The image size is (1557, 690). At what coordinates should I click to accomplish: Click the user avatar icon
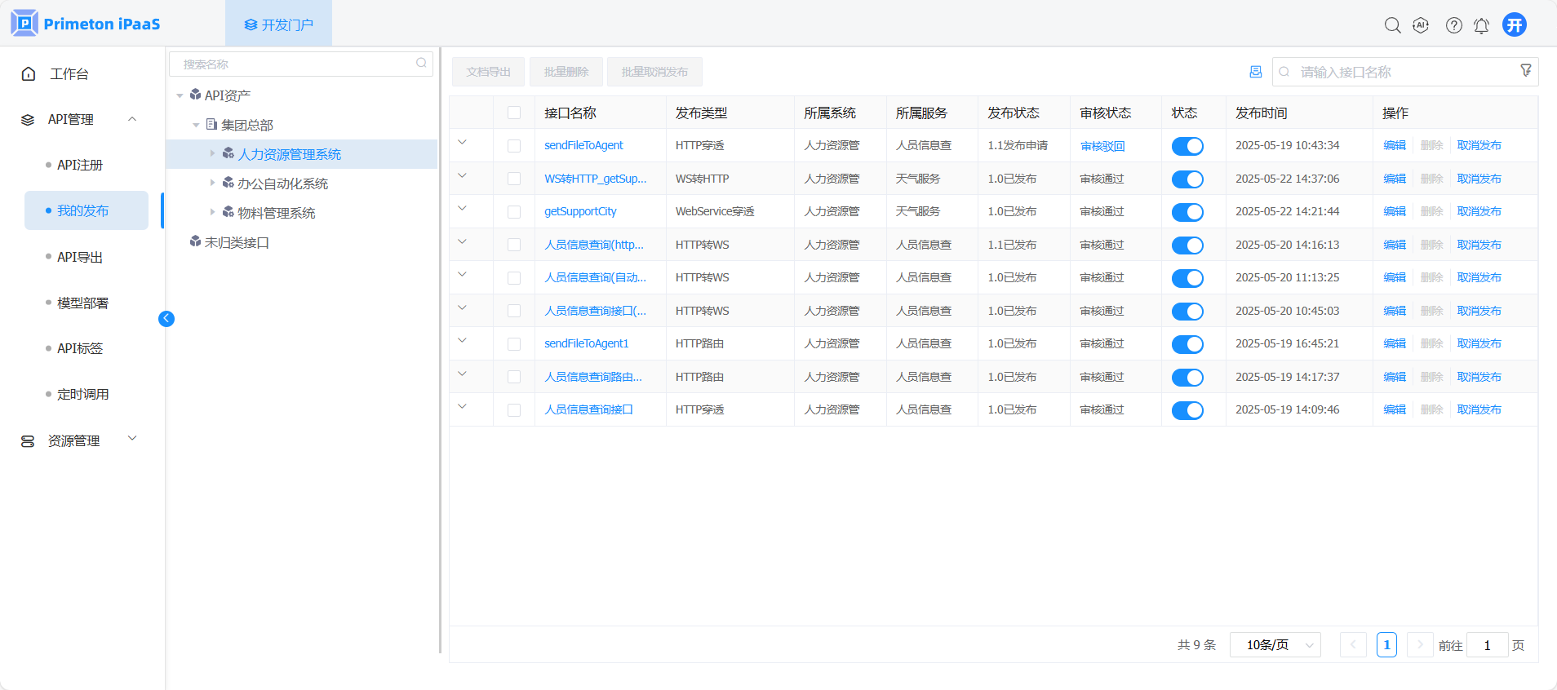pos(1514,25)
